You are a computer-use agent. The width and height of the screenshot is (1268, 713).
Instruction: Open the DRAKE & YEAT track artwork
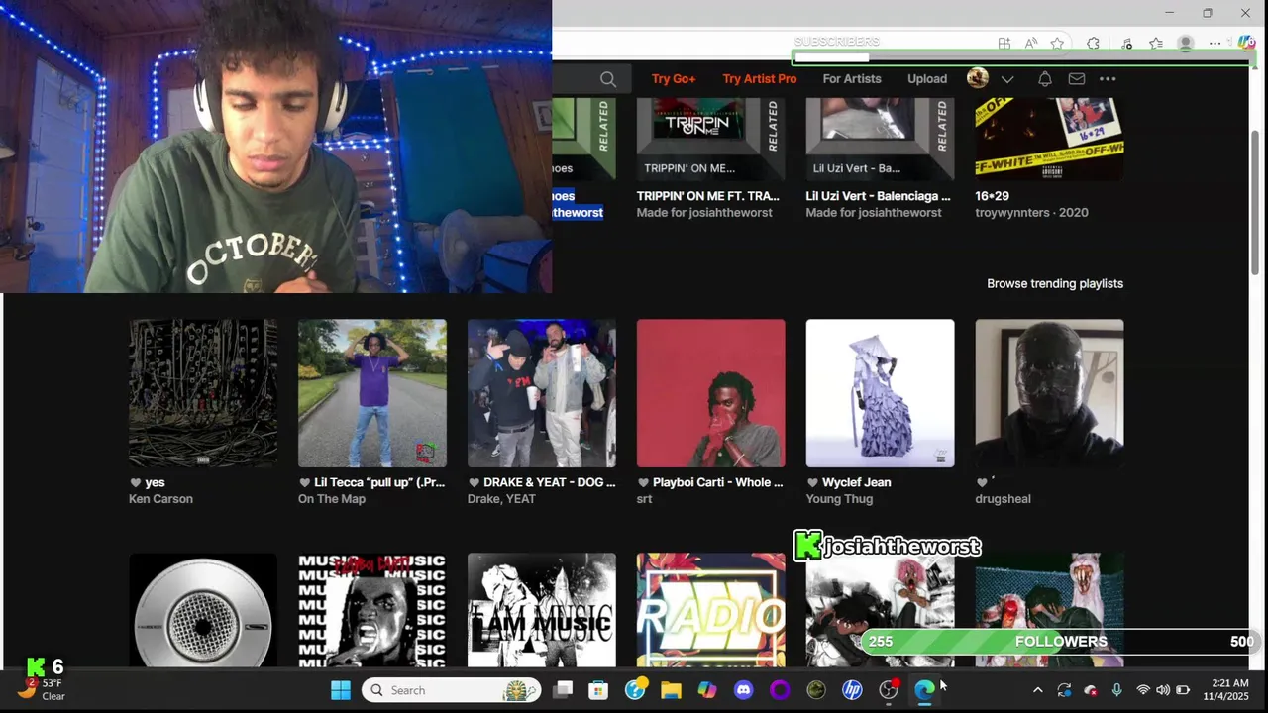tap(542, 393)
